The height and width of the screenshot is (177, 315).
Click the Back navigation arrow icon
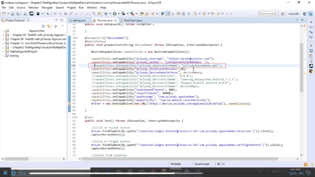219,14
